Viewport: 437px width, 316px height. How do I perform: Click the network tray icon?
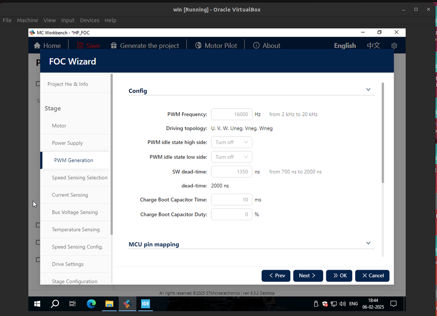tap(334, 304)
